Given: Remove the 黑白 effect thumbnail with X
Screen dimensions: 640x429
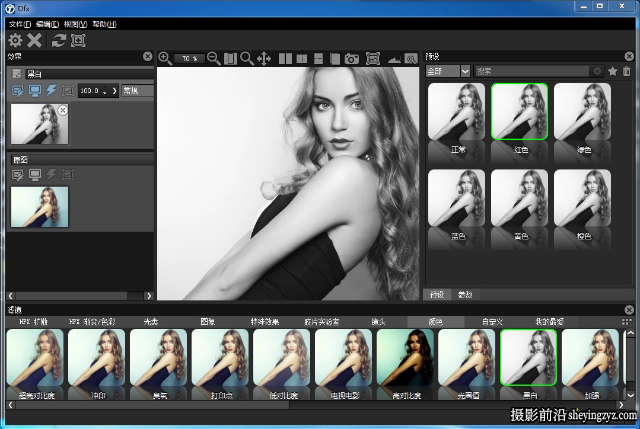Looking at the screenshot, I should tap(62, 110).
